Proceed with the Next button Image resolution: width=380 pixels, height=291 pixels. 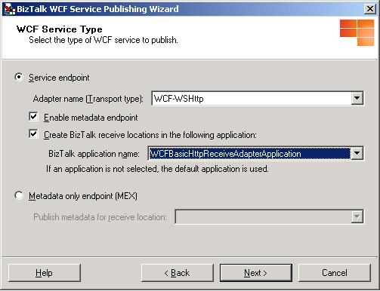point(256,273)
